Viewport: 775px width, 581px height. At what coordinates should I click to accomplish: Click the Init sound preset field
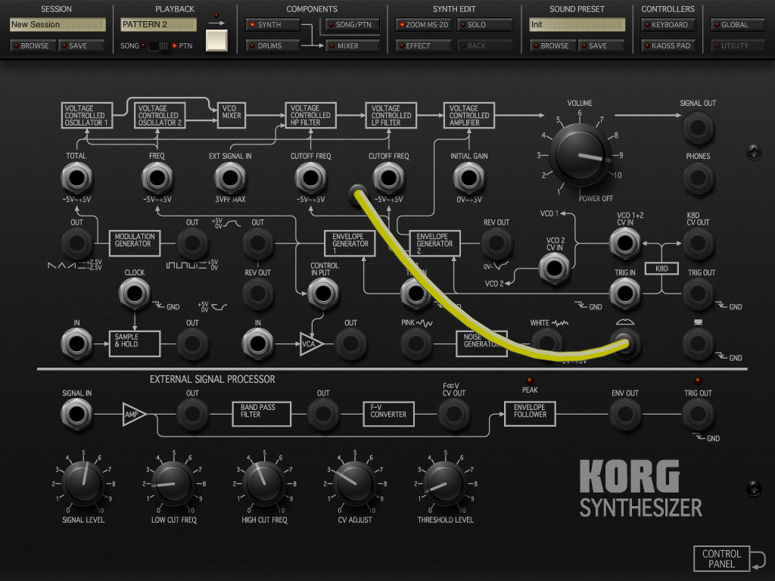click(x=577, y=24)
